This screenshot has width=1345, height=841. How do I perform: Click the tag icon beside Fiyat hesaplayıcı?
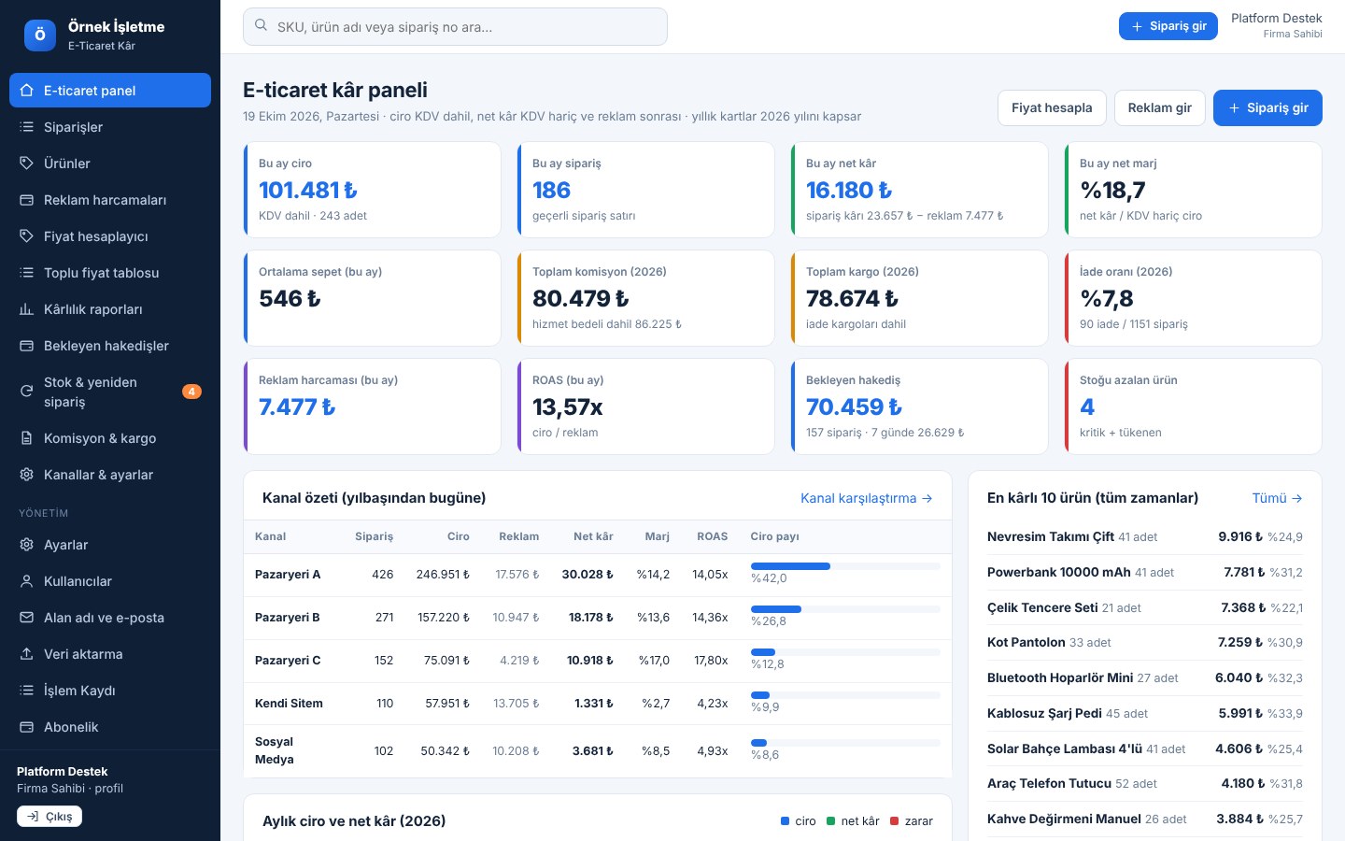(26, 236)
